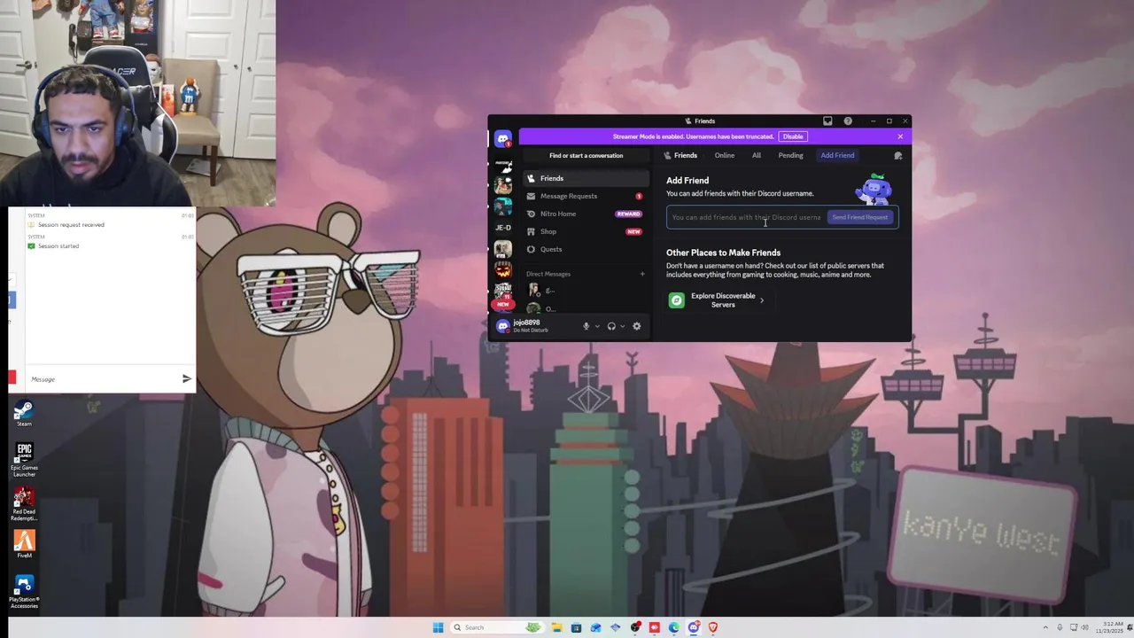This screenshot has width=1134, height=638.
Task: Click the REWARD badge next to Nitro Home
Action: [x=628, y=214]
